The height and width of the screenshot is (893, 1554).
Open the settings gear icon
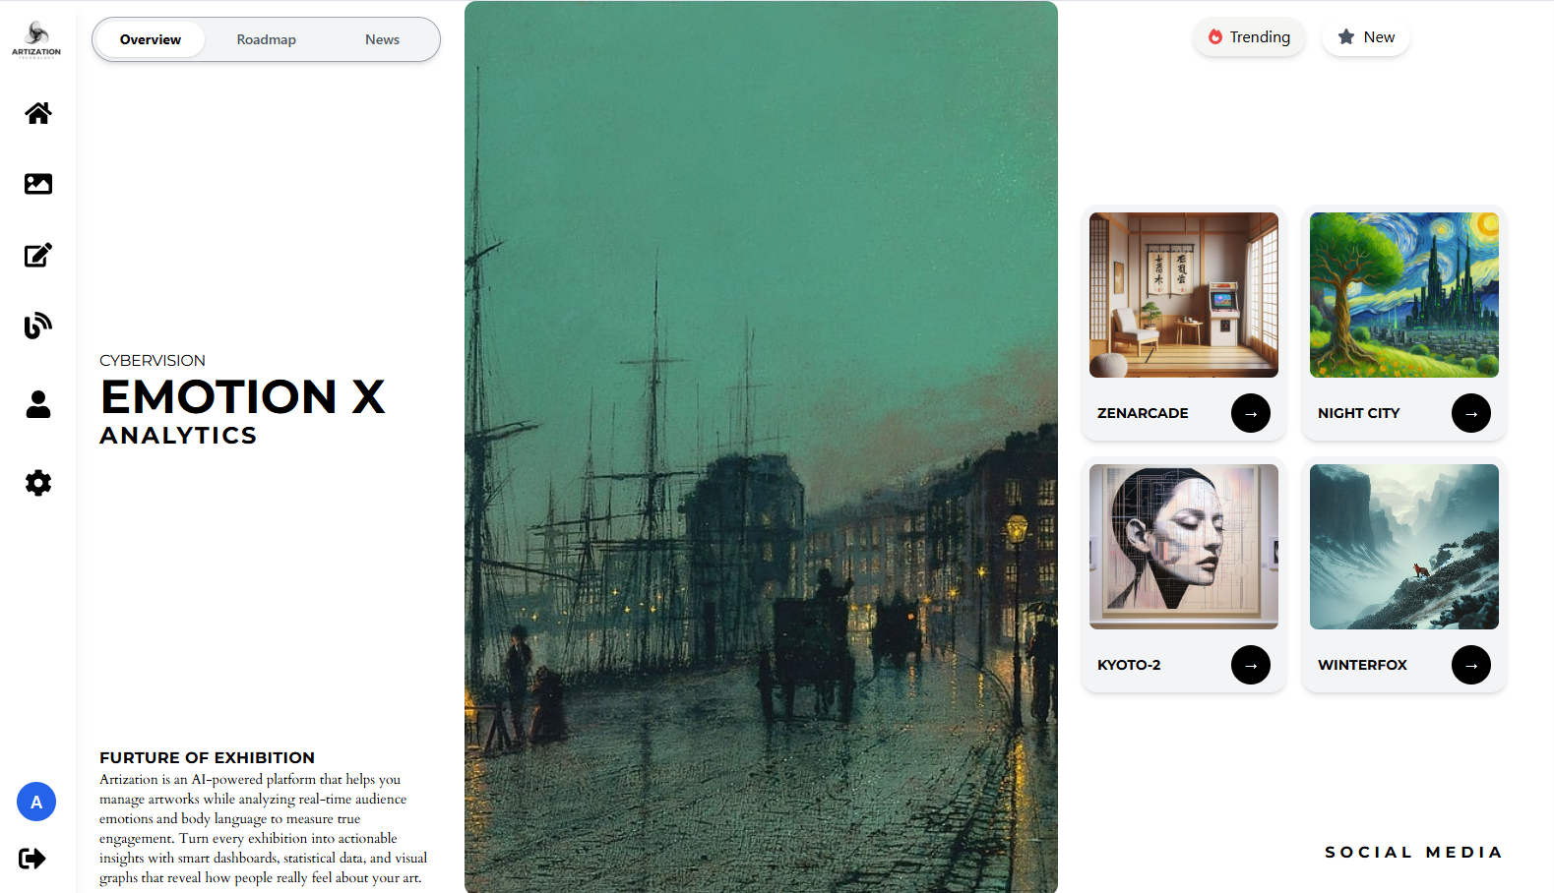[38, 483]
